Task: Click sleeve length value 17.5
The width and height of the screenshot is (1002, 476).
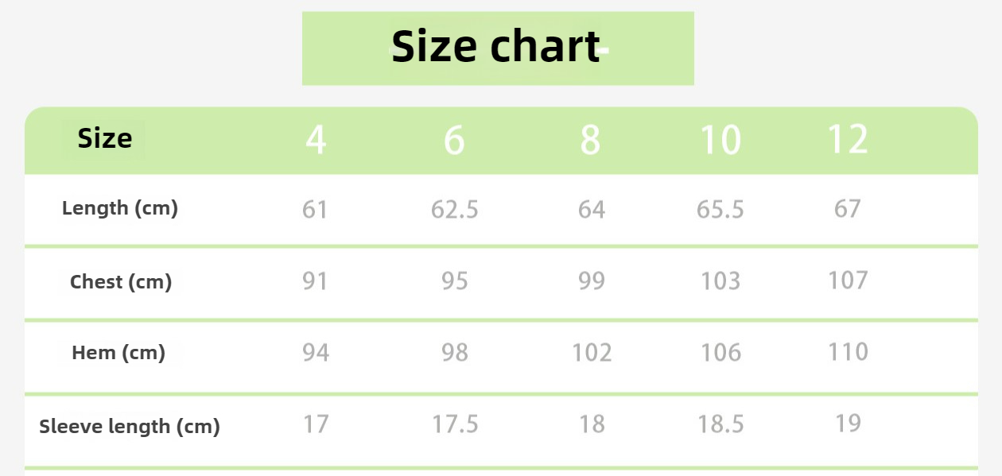Action: [x=455, y=424]
